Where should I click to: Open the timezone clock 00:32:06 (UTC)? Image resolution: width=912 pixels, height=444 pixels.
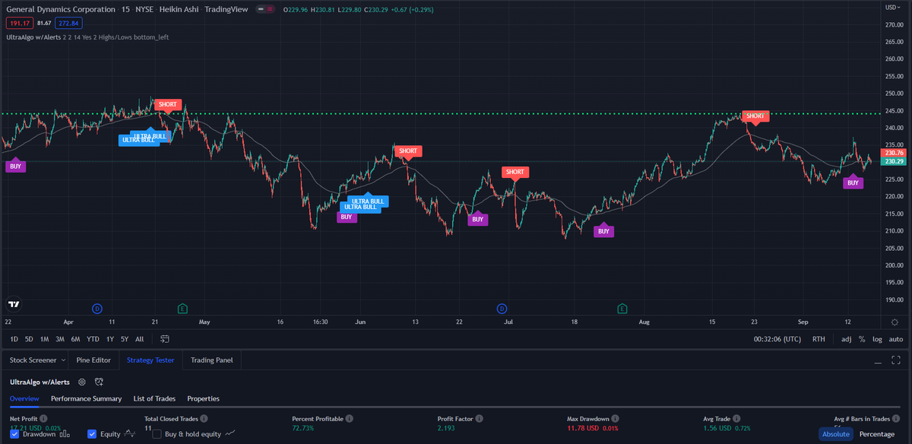(x=777, y=339)
